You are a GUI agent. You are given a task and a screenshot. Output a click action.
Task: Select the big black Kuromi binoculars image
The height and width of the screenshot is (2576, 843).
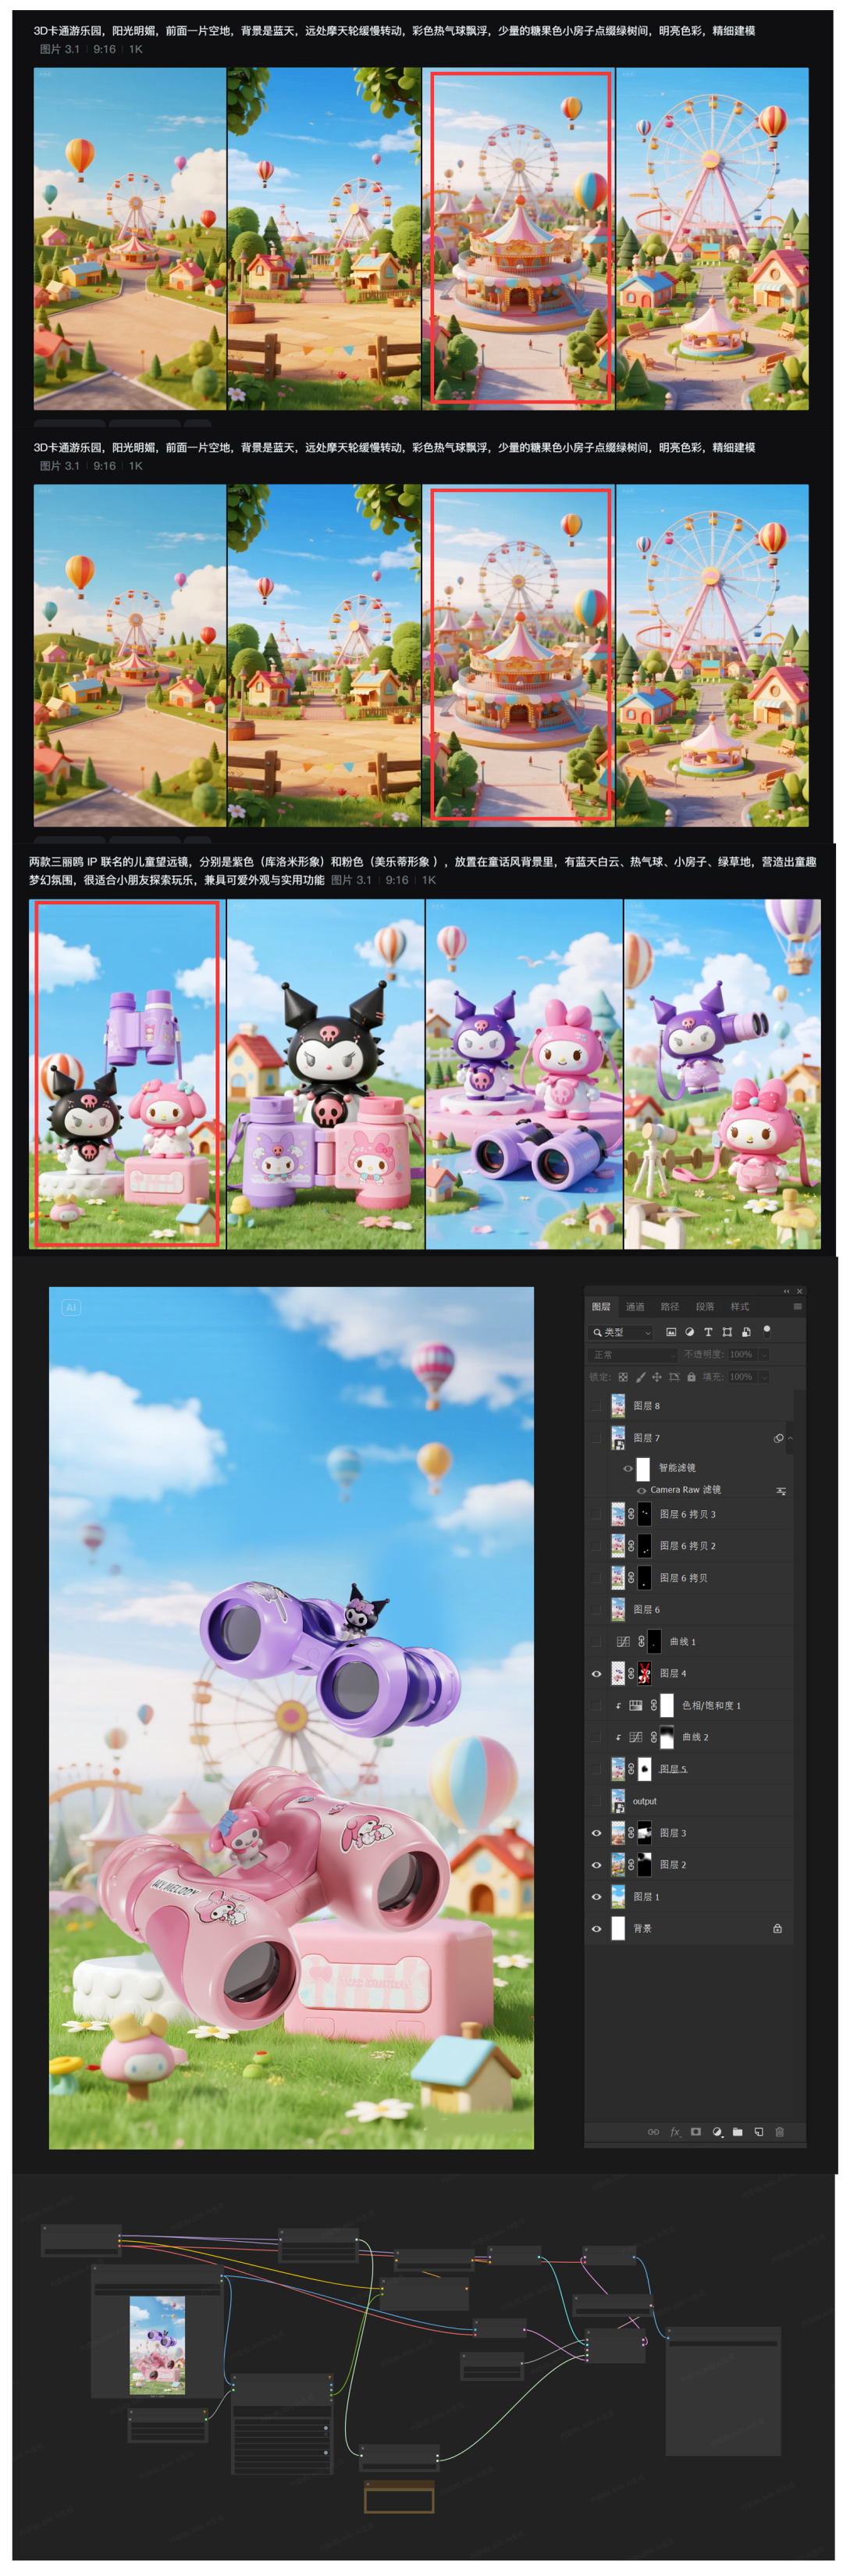click(x=325, y=1073)
